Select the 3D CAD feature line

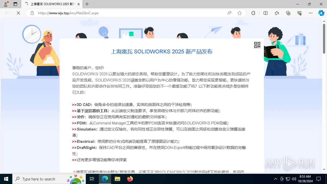pos(132,105)
